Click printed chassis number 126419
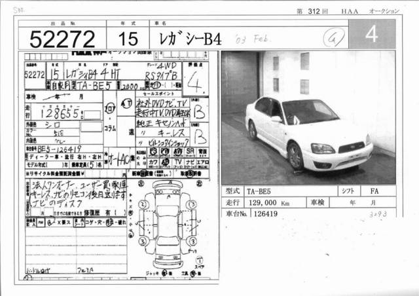Screen dimensions: 419x296 (x=266, y=214)
